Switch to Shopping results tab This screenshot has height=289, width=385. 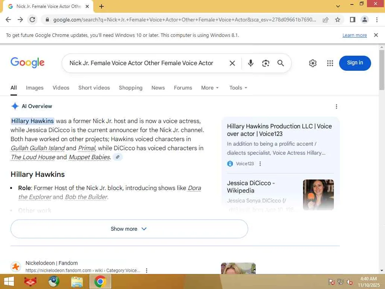[x=130, y=88]
